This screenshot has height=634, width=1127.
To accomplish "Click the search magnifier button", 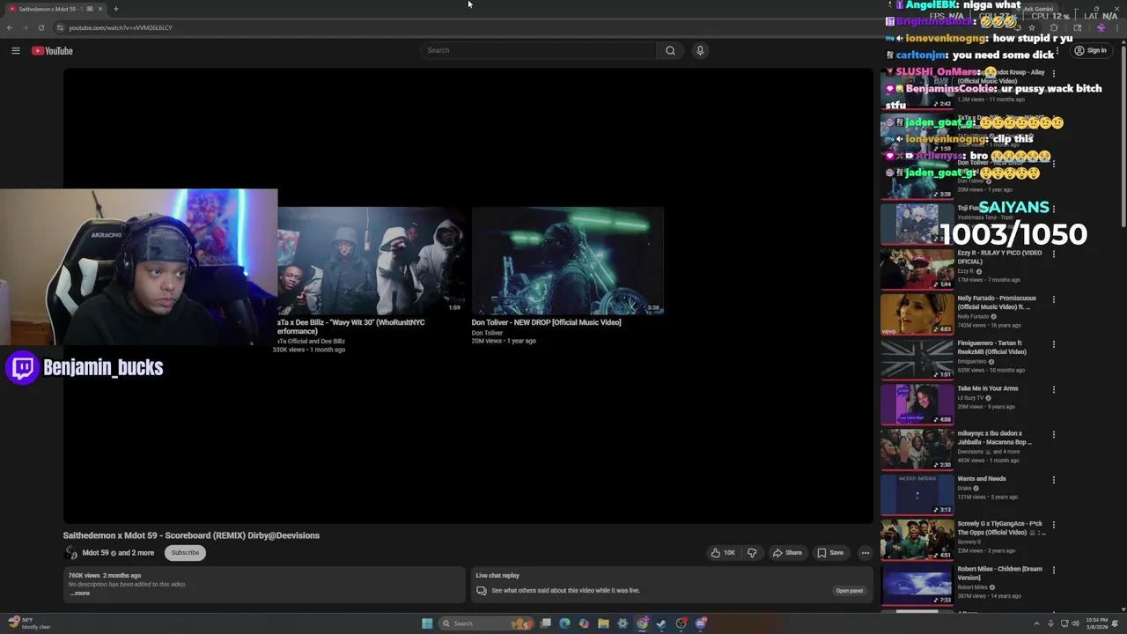I will click(x=670, y=50).
